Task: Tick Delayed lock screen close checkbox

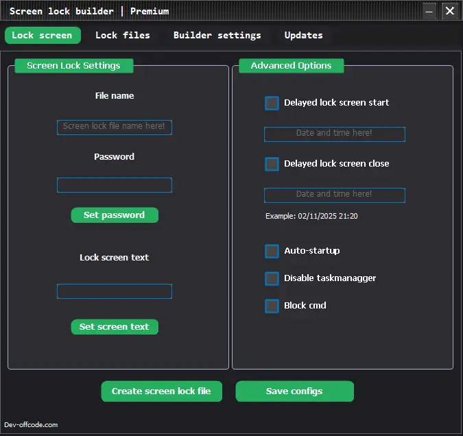Action: tap(272, 164)
